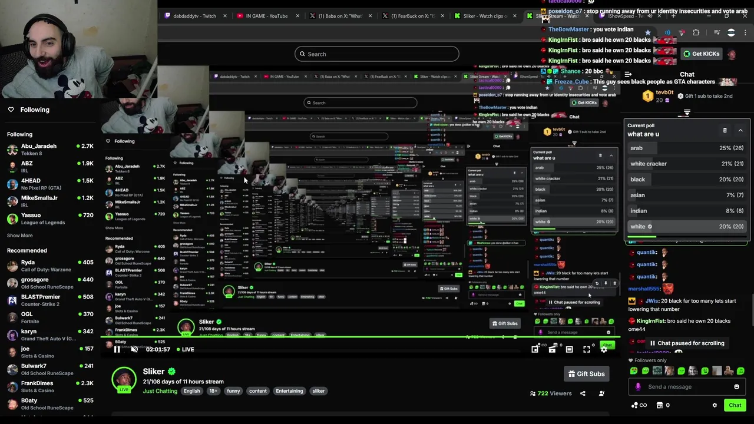
Task: Select the Entertaining tag
Action: [x=289, y=391]
